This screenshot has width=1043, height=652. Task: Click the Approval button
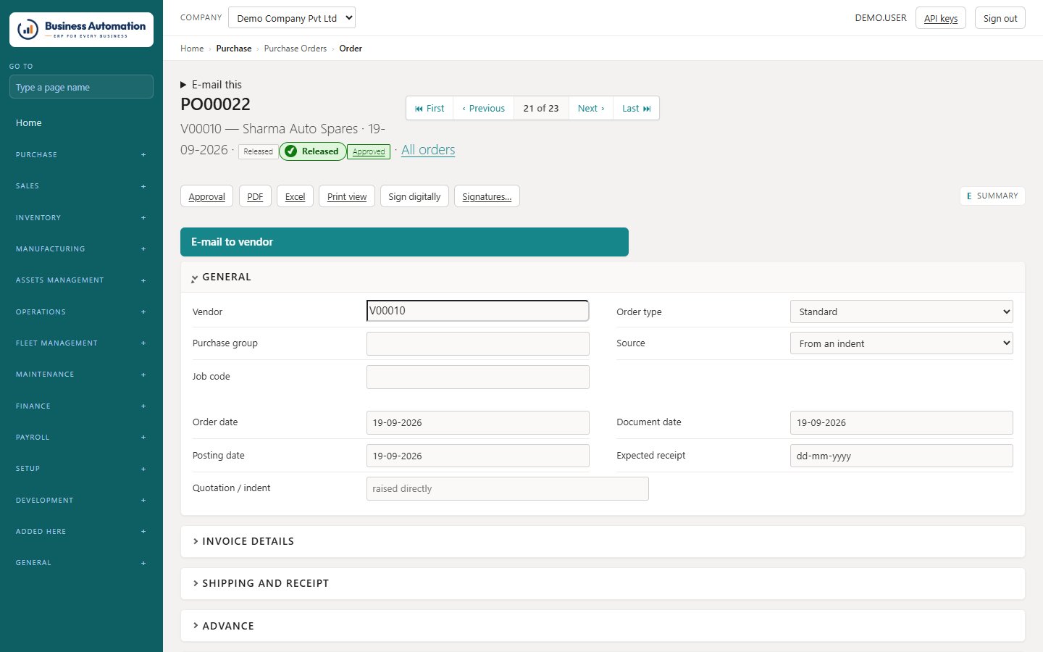point(206,196)
